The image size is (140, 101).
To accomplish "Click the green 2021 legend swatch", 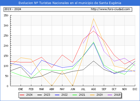I will [x=75, y=95].
